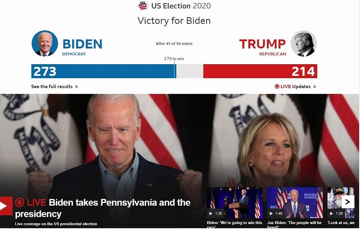360x229 pixels.
Task: Open the US Election 2020 header link
Action: pyautogui.click(x=175, y=6)
